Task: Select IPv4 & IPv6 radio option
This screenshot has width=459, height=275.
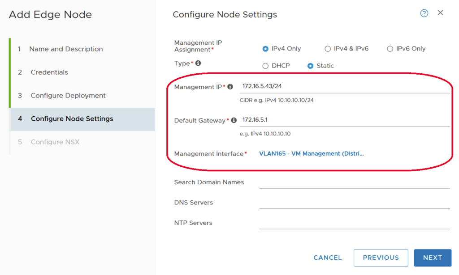Action: click(x=328, y=49)
